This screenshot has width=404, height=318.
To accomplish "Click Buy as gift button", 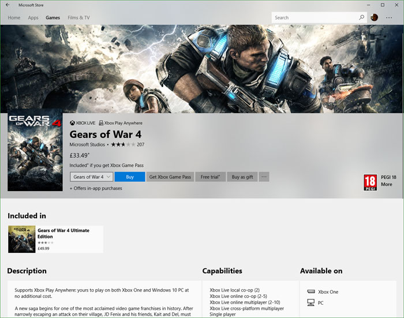I will click(242, 177).
